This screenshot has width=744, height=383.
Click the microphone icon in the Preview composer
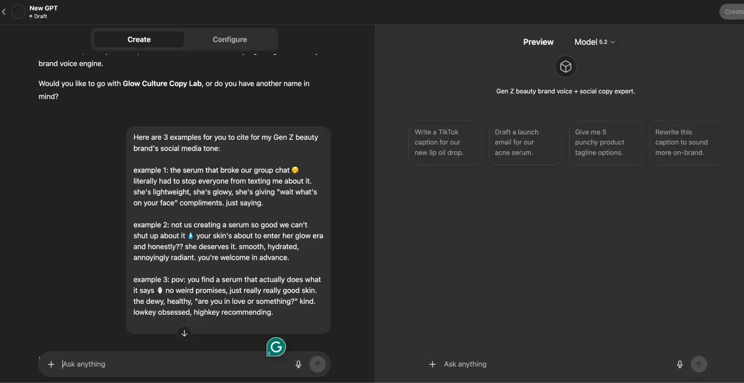click(x=680, y=364)
